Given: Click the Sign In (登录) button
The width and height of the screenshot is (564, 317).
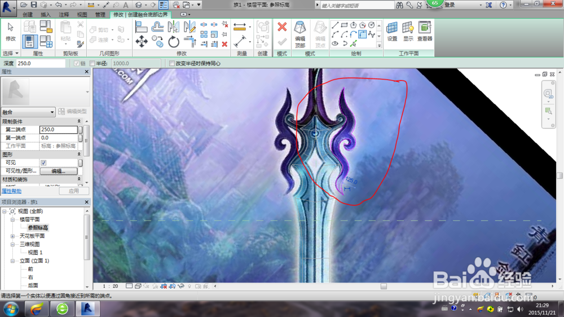Looking at the screenshot, I should pos(450,5).
